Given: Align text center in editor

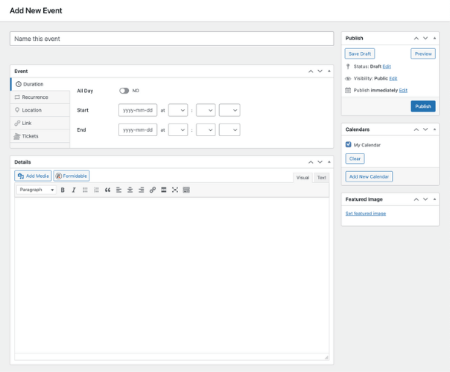Looking at the screenshot, I should pos(130,190).
